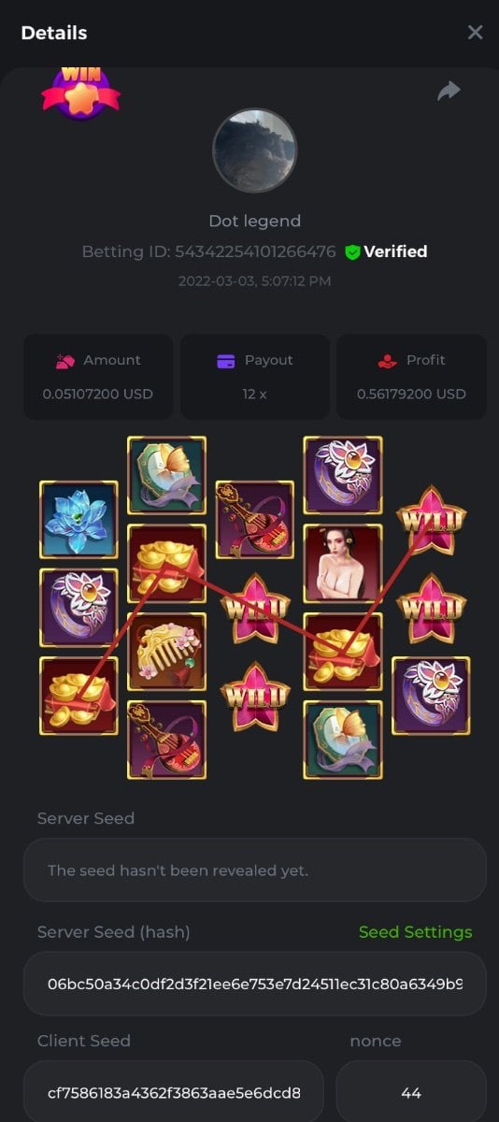This screenshot has width=499, height=1122.
Task: Open the Dot legend avatar
Action: (255, 151)
